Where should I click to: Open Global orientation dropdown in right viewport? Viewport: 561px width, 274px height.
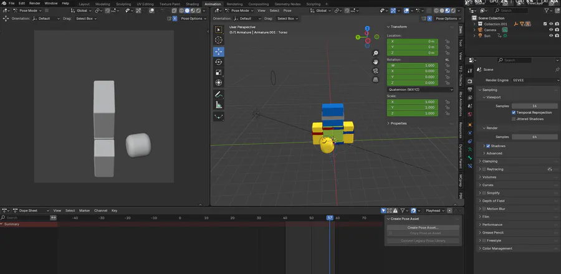click(321, 11)
